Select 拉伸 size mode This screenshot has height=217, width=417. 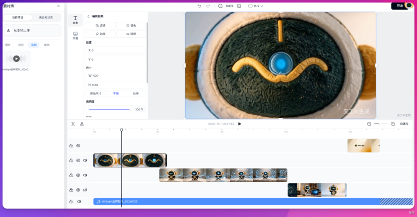(x=136, y=94)
